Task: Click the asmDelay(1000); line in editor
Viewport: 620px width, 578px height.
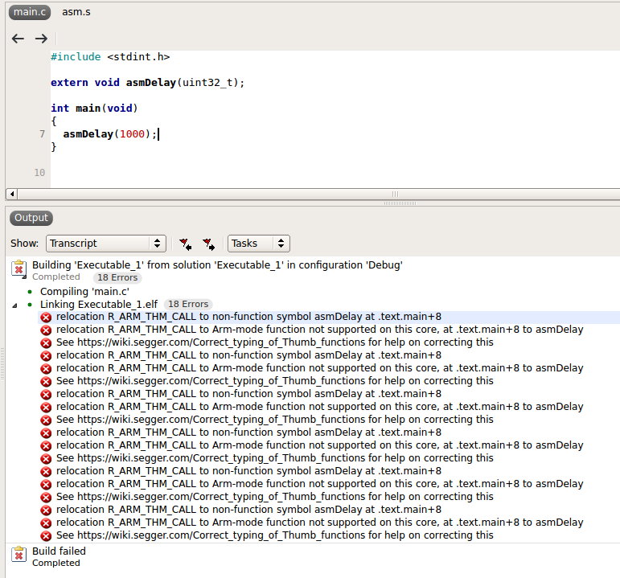Action: pos(110,134)
